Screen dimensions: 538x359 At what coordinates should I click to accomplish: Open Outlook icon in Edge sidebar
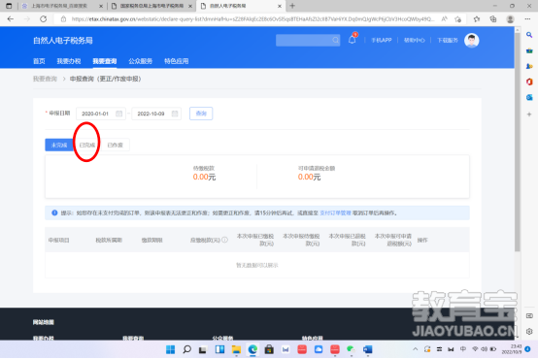[529, 97]
